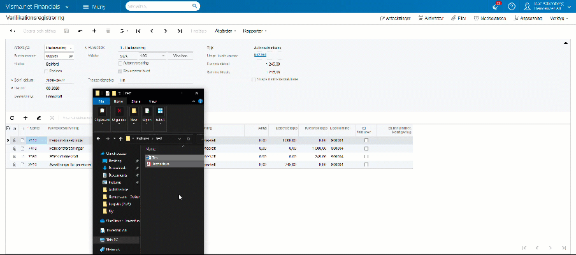Collapse the header form section arrow

coord(566,43)
